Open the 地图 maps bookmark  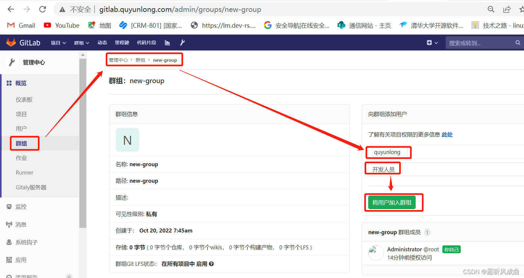coord(99,25)
